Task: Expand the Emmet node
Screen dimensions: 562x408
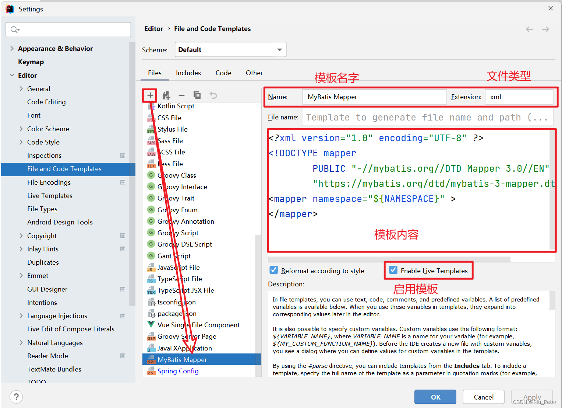Action: coord(21,275)
